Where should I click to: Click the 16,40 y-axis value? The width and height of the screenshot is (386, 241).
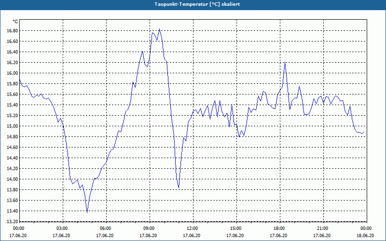13,52
